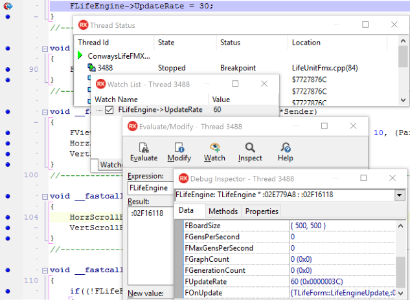
Task: Select the Watches tab in Watch List
Action: point(110,165)
